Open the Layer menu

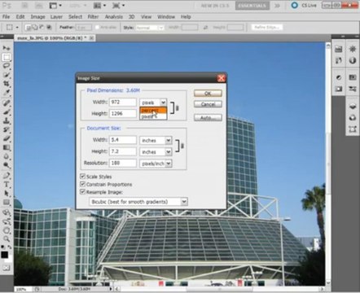coord(56,17)
